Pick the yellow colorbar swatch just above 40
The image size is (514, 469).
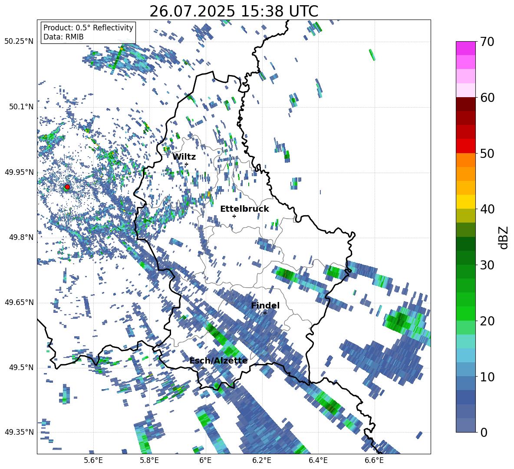[465, 202]
